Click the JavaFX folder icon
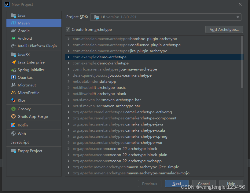250x193 pixels. tap(13, 54)
